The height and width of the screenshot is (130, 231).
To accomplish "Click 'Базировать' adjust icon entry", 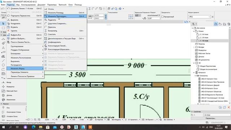I will (x=65, y=31).
